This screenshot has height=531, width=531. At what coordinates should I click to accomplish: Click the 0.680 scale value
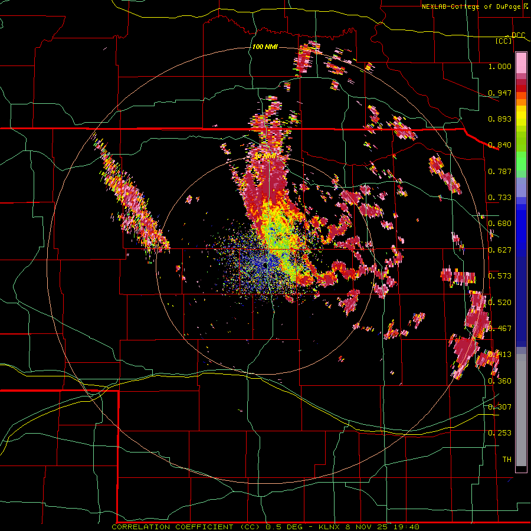[500, 224]
